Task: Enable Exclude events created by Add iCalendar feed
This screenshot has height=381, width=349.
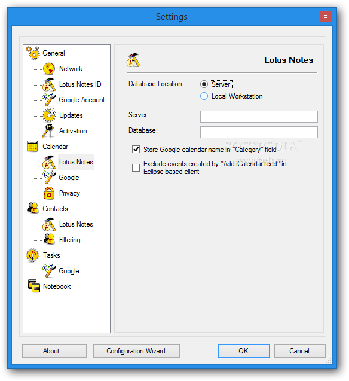Action: pos(136,167)
